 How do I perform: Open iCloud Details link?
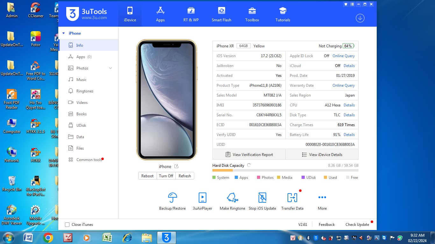click(x=349, y=65)
